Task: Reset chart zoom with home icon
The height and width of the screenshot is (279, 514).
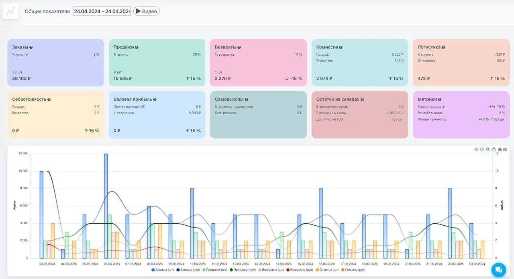Action: click(500, 150)
